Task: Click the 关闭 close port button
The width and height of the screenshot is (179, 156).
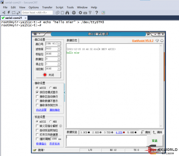Action: (48, 75)
